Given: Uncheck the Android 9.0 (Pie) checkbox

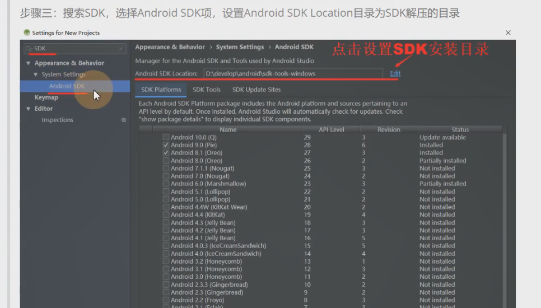Looking at the screenshot, I should click(x=166, y=145).
